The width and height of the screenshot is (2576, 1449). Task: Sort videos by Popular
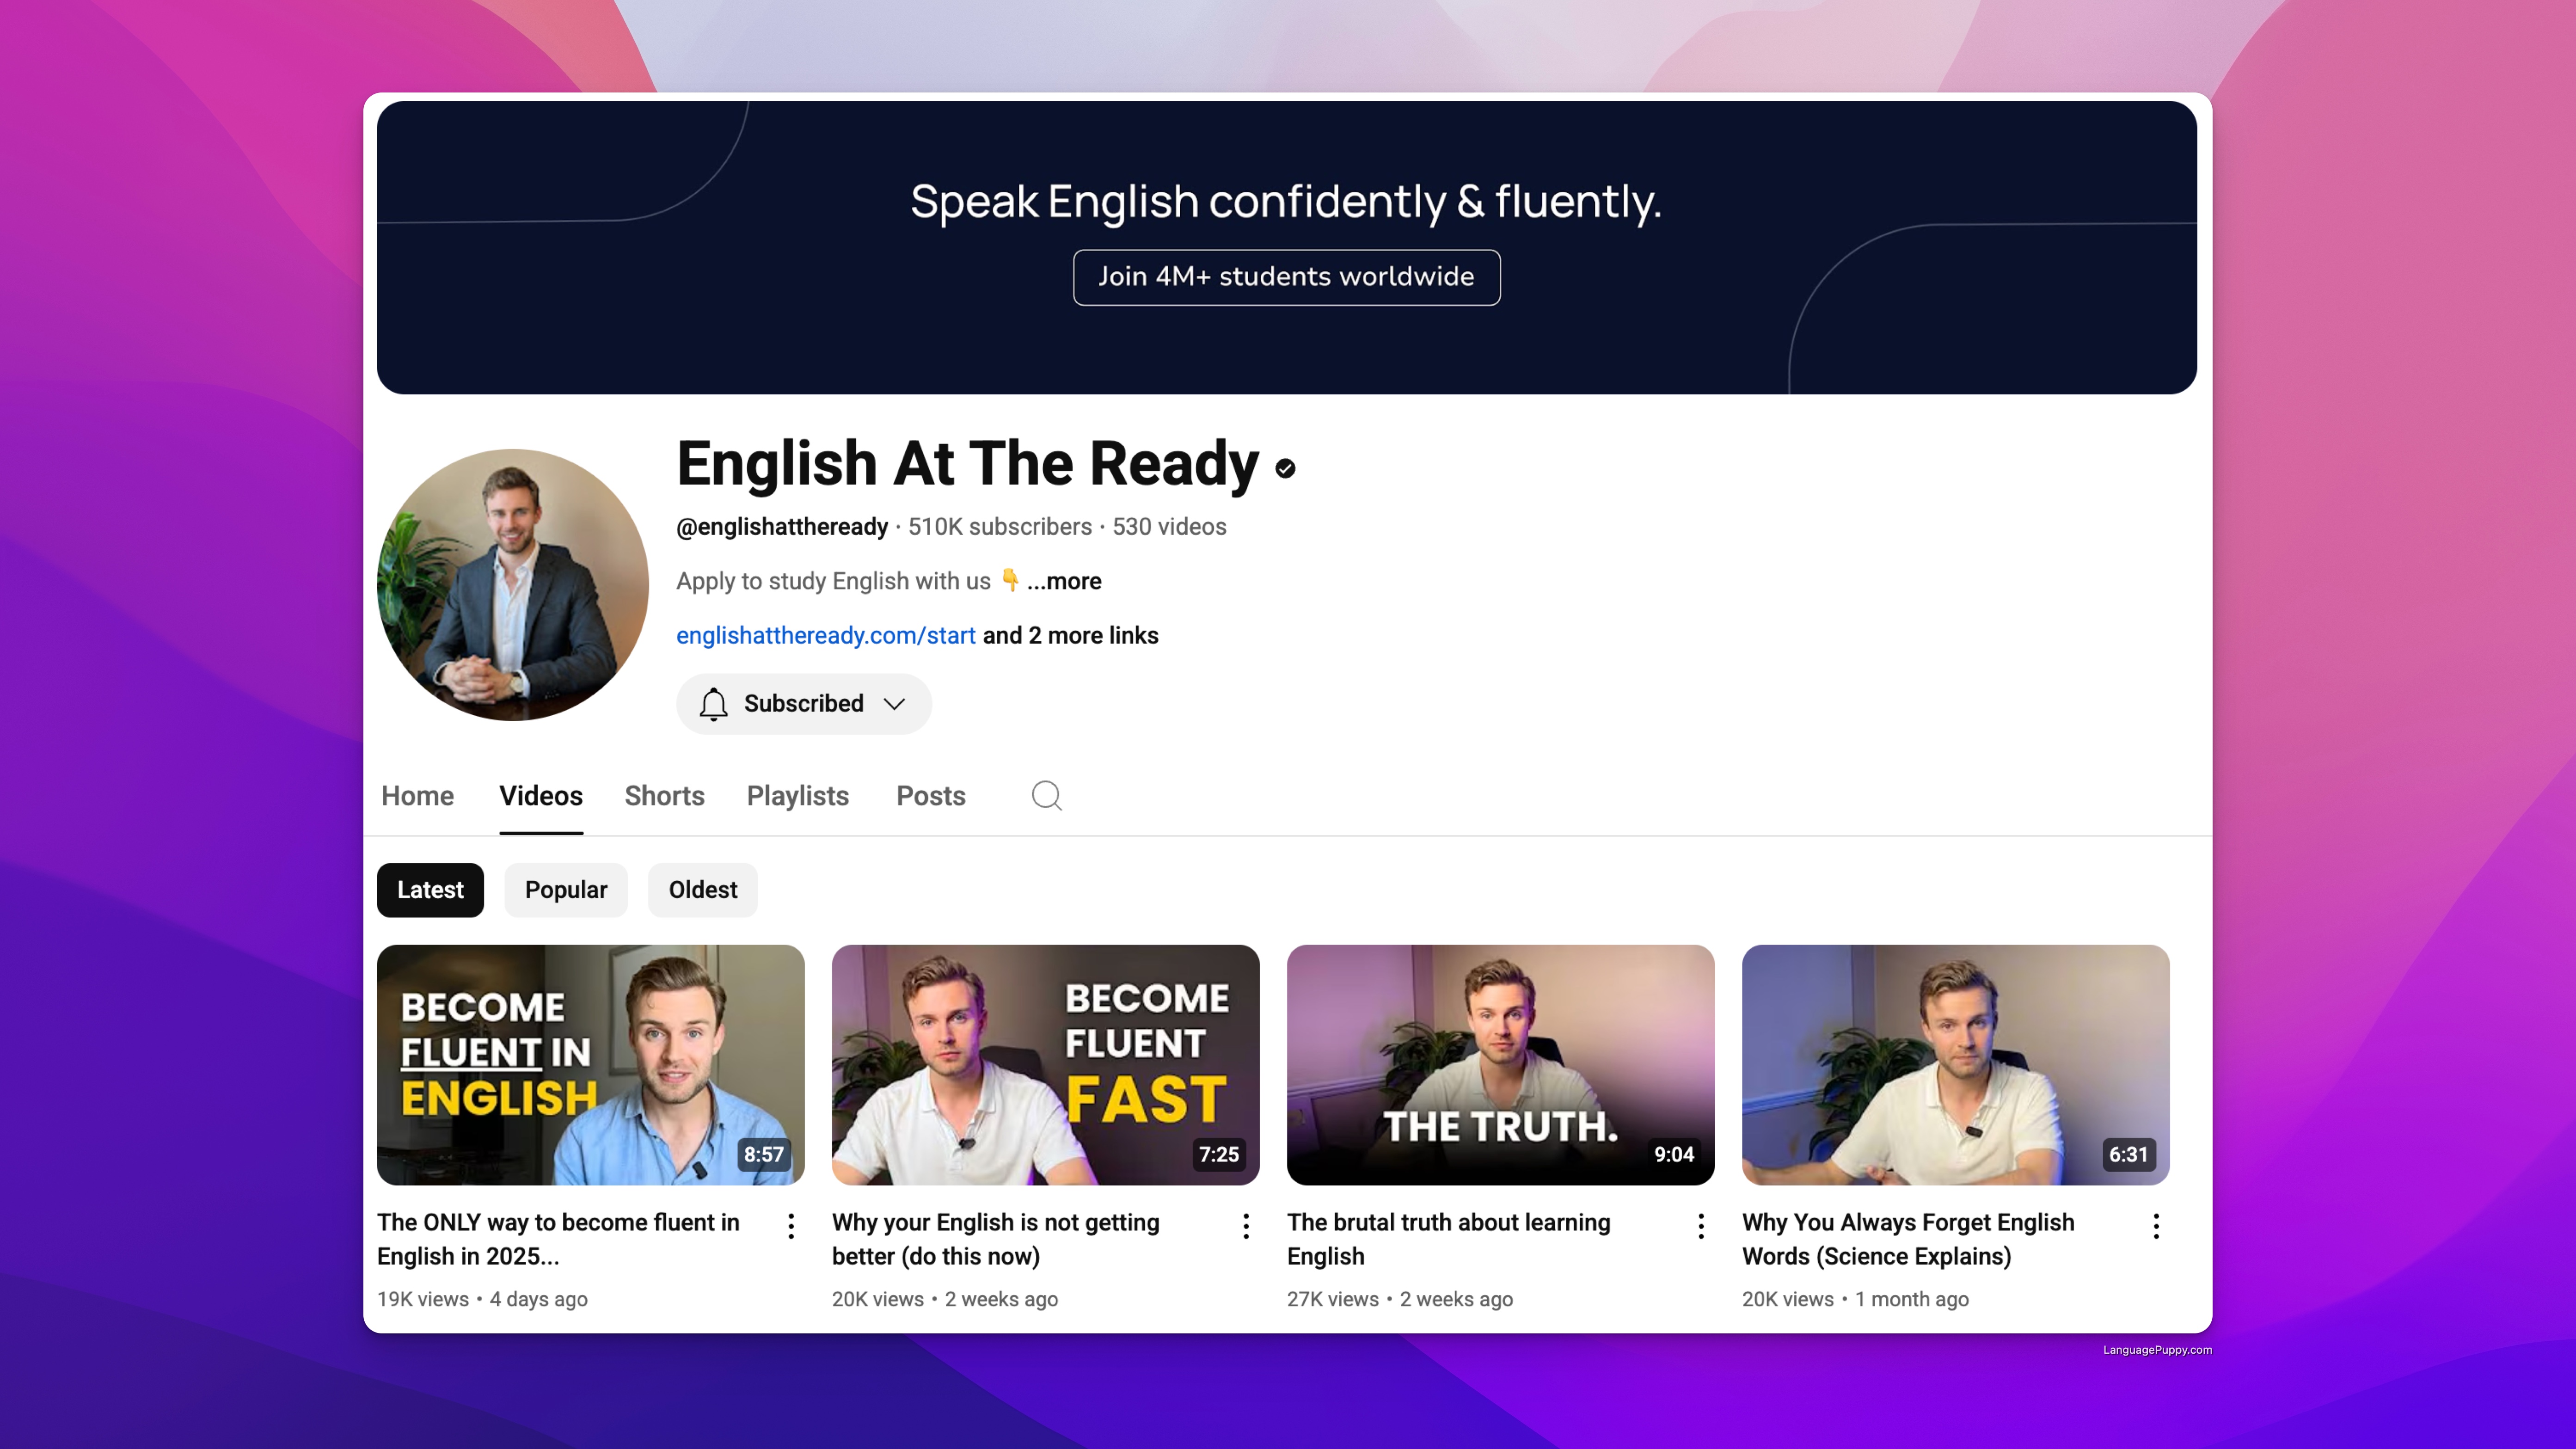click(566, 890)
